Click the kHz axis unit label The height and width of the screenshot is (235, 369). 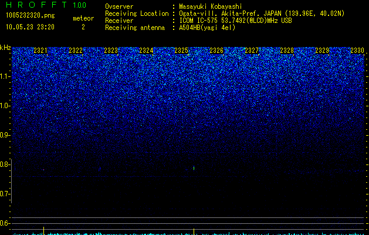(x=5, y=48)
